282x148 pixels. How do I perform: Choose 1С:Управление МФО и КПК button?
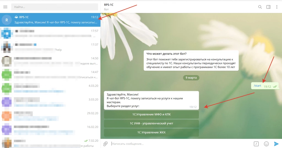pos(151,114)
